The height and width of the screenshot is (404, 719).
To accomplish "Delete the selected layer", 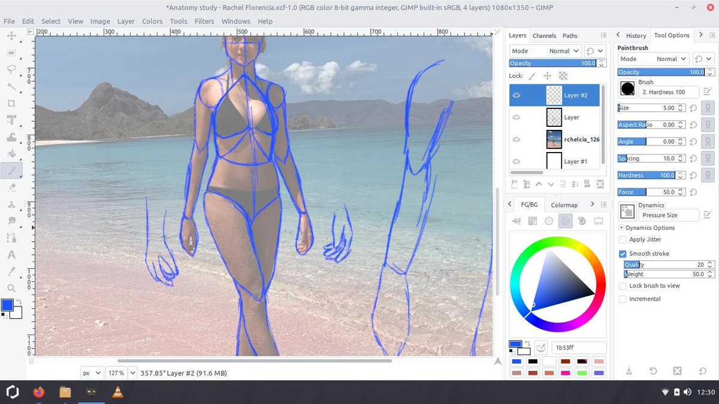I will point(600,184).
